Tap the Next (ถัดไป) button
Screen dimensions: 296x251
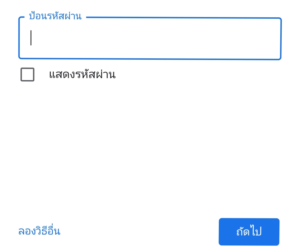[249, 232]
